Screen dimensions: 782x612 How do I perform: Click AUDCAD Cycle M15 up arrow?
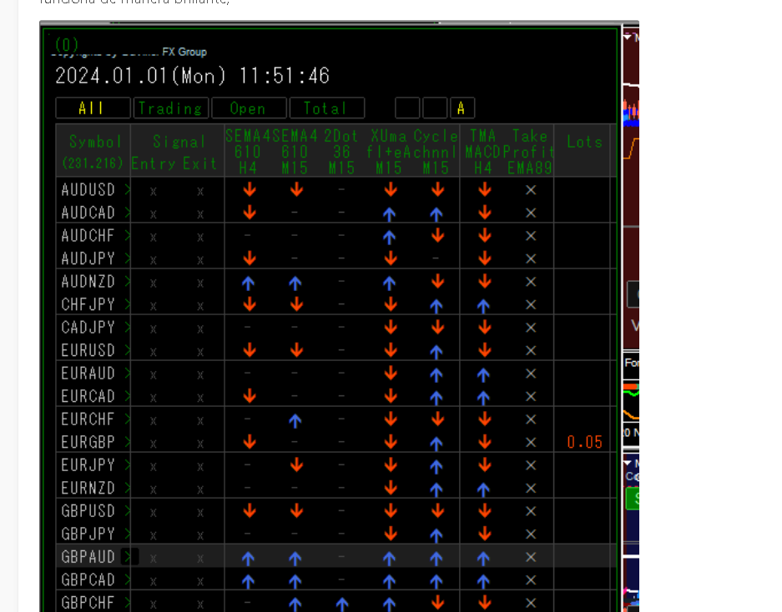pyautogui.click(x=436, y=213)
